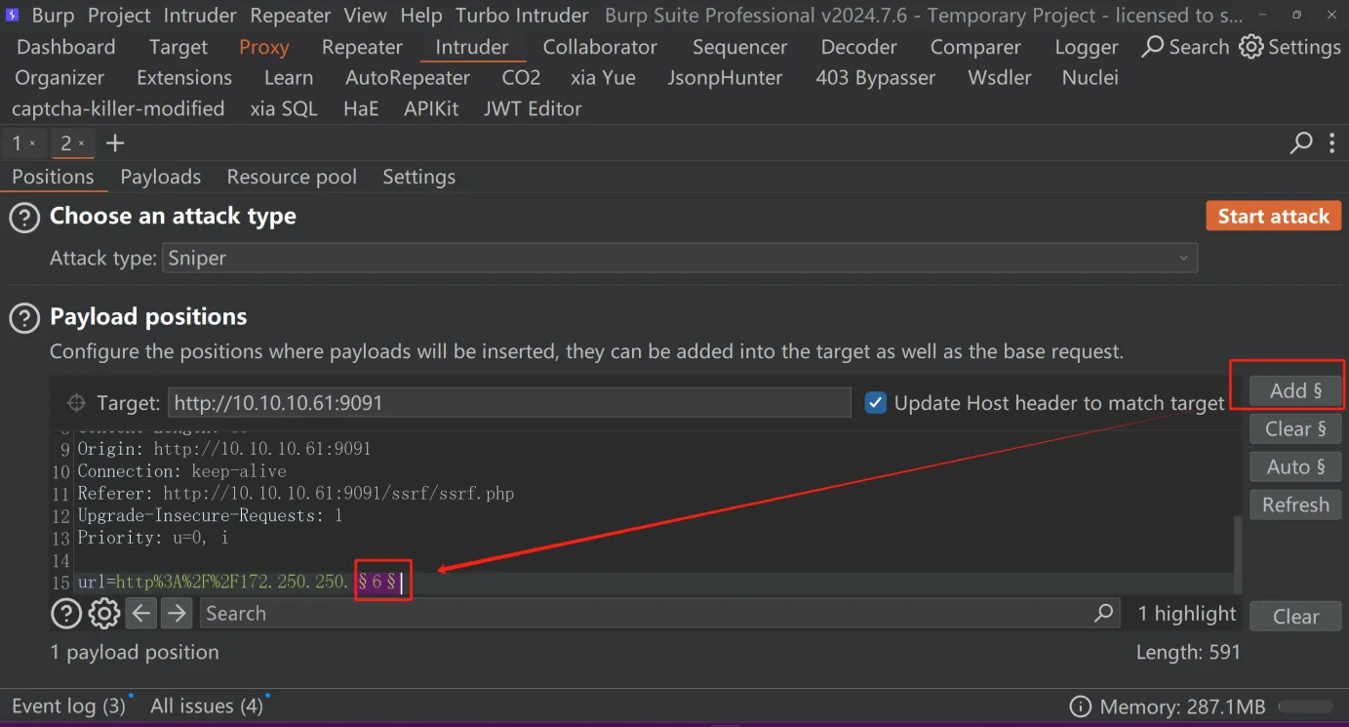Open the xia Yue extension tab
1349x727 pixels.
tap(604, 78)
